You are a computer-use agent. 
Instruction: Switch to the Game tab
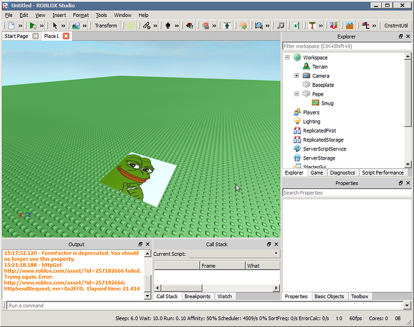pyautogui.click(x=317, y=173)
